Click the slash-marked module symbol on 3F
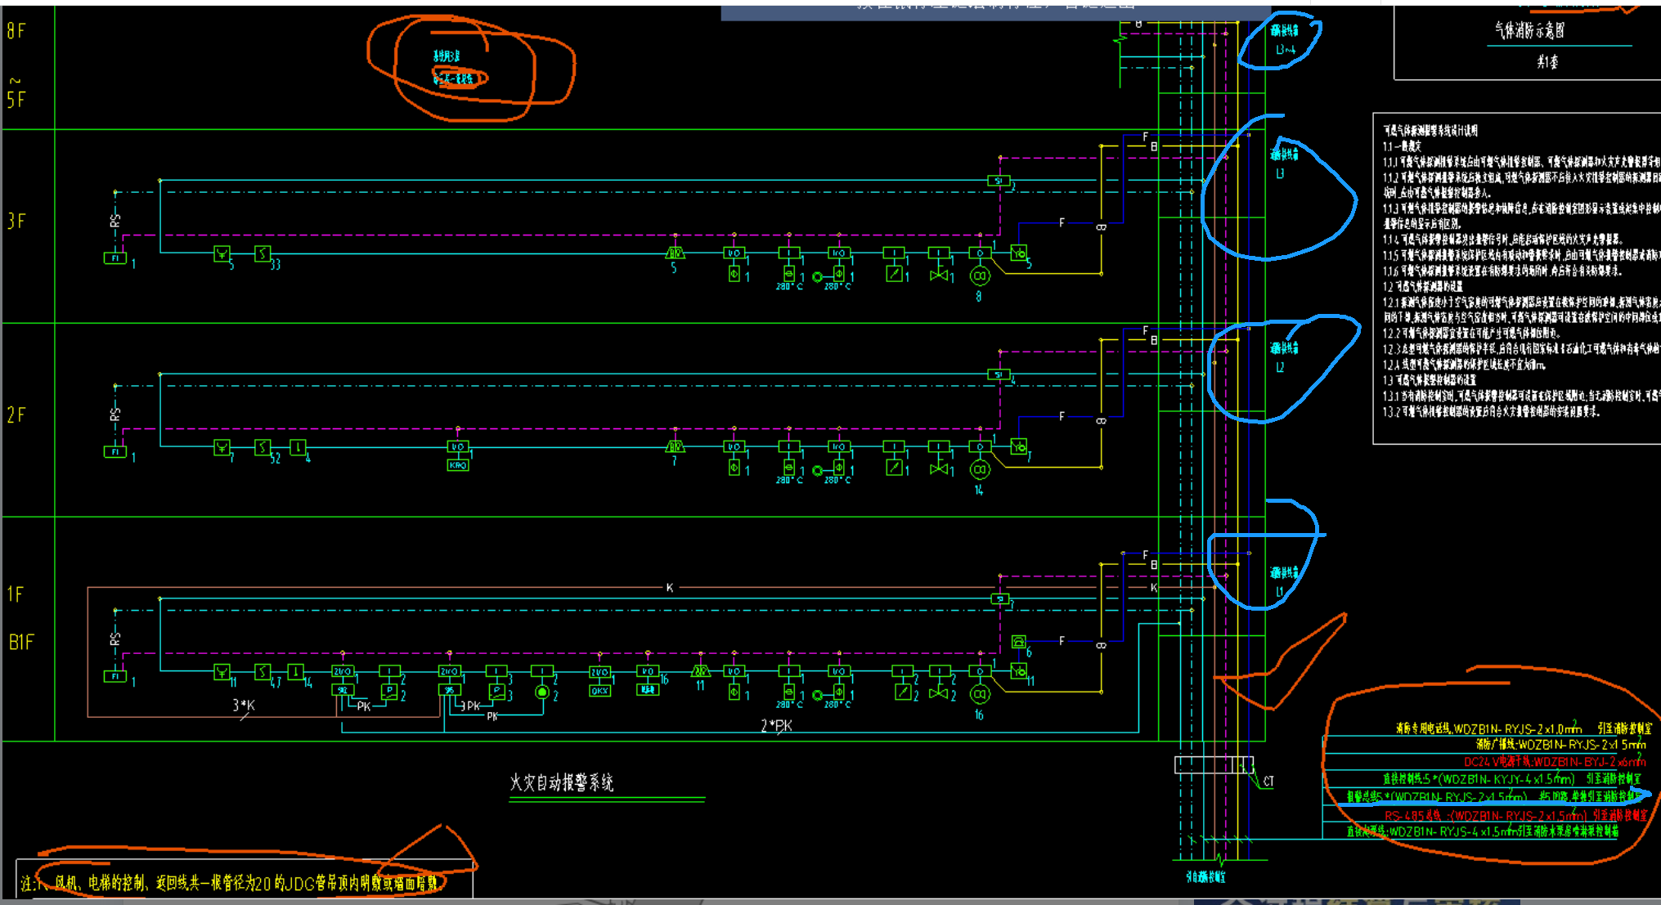 [x=894, y=276]
